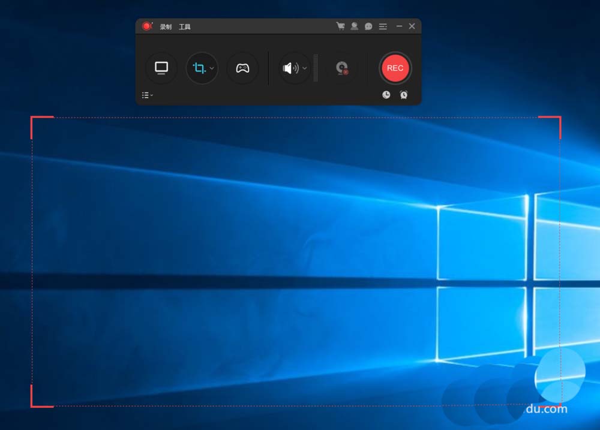The height and width of the screenshot is (430, 600).
Task: Open the 录制 menu
Action: point(166,26)
